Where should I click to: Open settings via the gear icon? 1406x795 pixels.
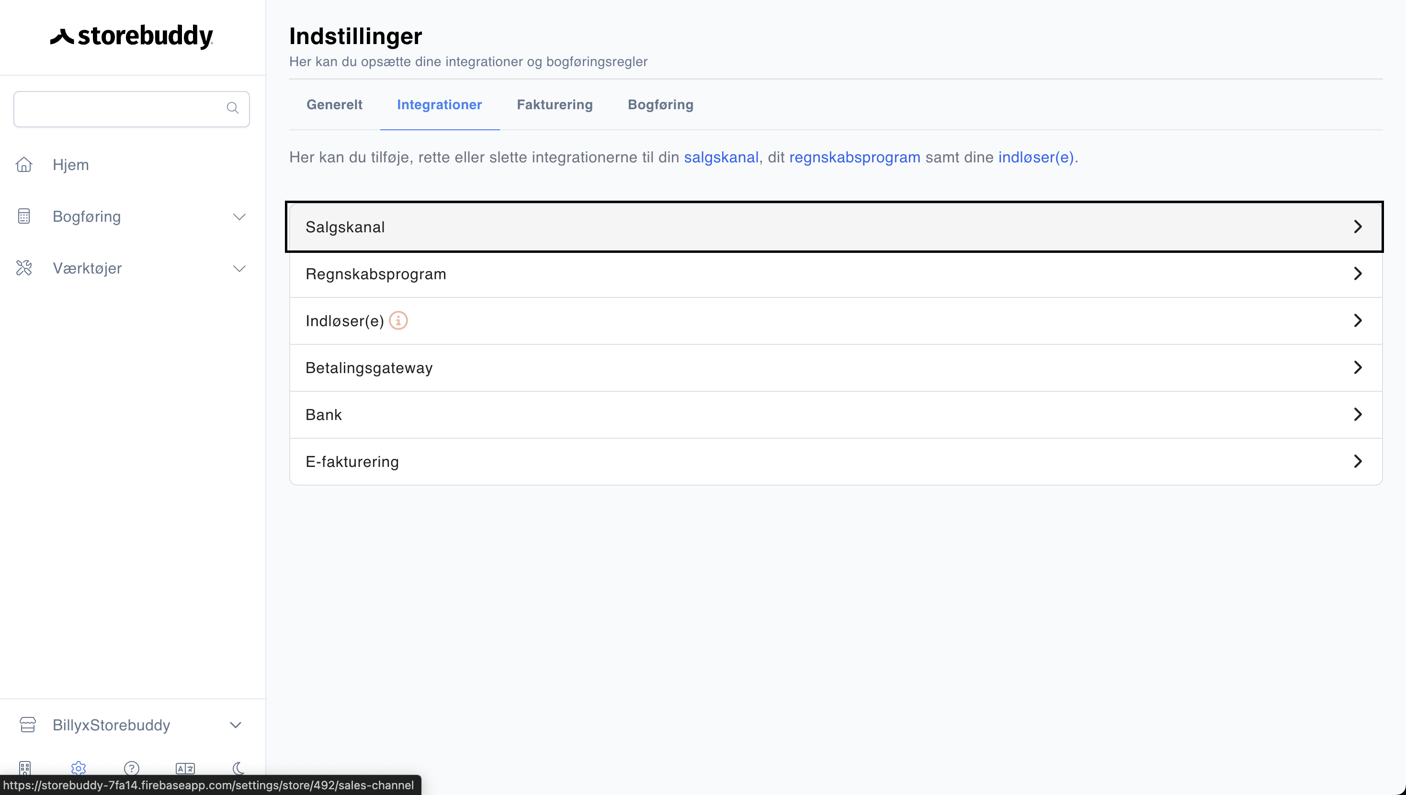pyautogui.click(x=79, y=768)
